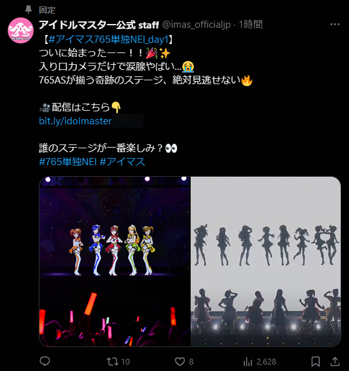Retweet the post with 10 reposts

(112, 361)
